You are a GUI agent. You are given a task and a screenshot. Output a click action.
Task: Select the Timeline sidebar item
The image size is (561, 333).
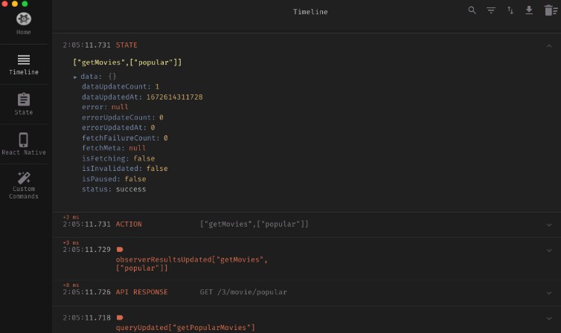tap(24, 65)
